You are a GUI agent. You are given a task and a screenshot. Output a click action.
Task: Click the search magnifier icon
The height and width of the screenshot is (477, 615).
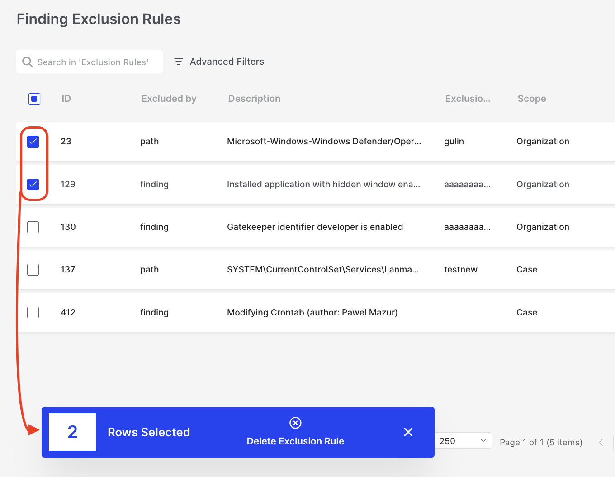28,62
